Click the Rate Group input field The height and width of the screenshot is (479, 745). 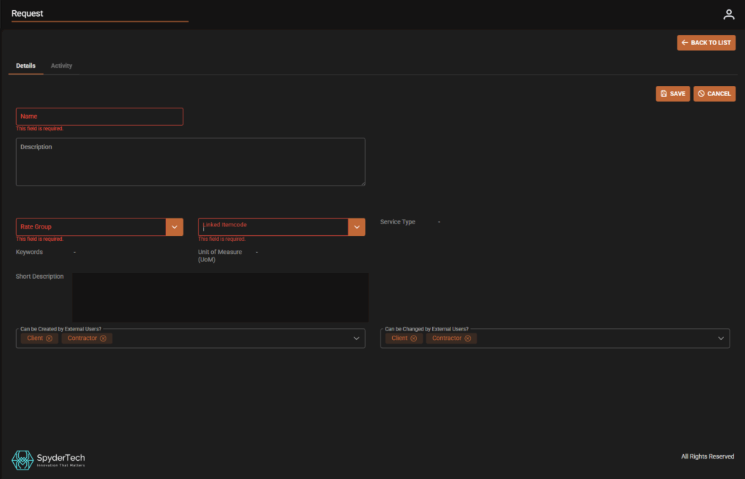pos(91,227)
